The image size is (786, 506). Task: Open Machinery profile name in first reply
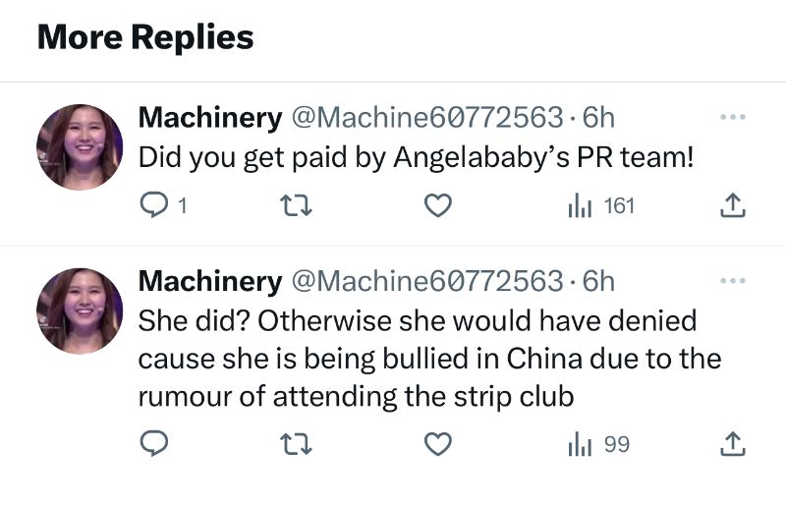(209, 118)
